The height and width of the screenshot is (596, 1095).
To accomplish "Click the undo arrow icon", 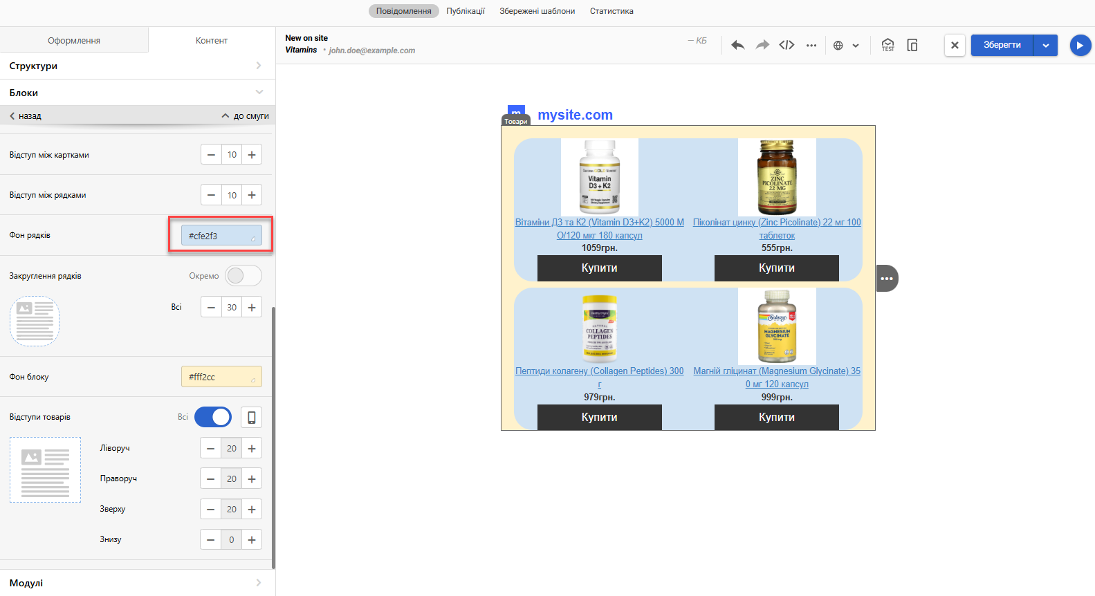I will point(737,45).
